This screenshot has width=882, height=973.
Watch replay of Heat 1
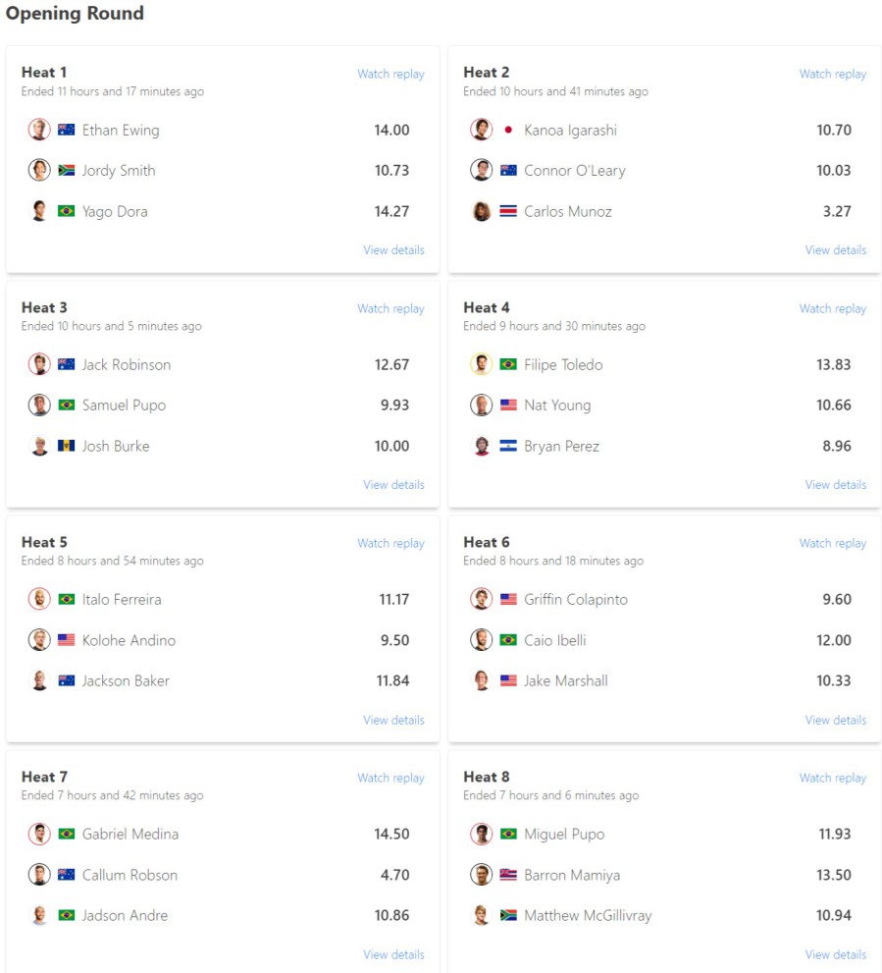[x=390, y=74]
